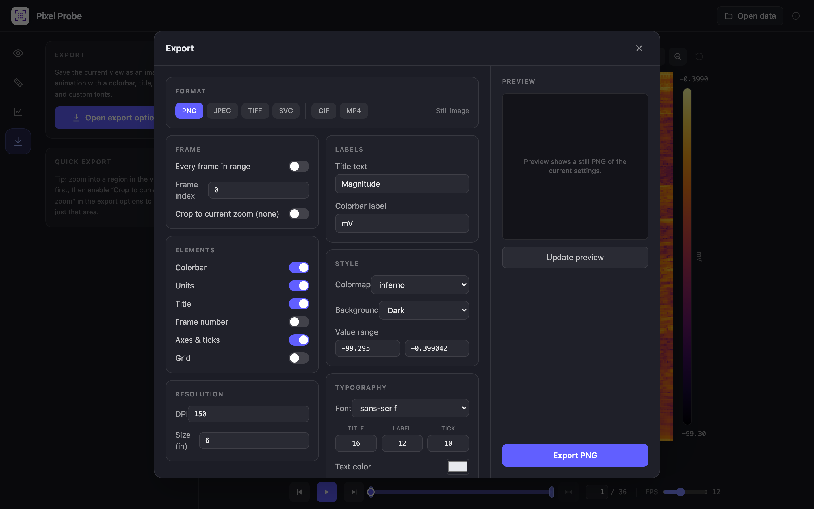Disable the Colorbar element
This screenshot has height=509, width=814.
[299, 268]
